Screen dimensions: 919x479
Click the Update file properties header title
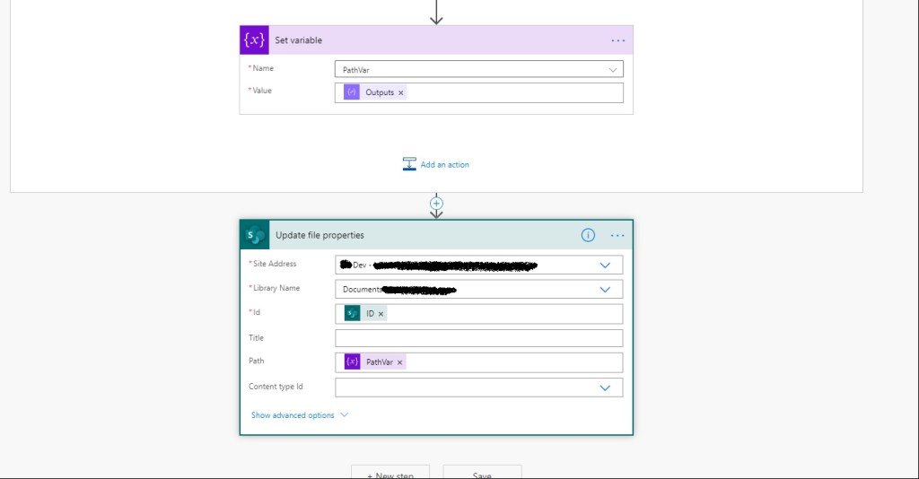319,235
